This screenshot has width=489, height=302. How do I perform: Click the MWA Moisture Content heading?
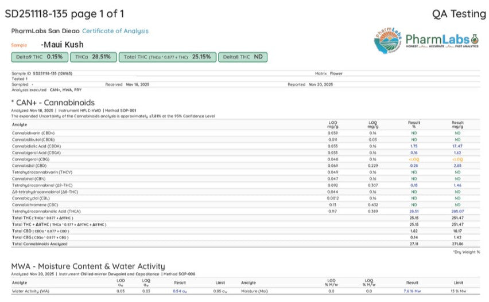(88, 266)
